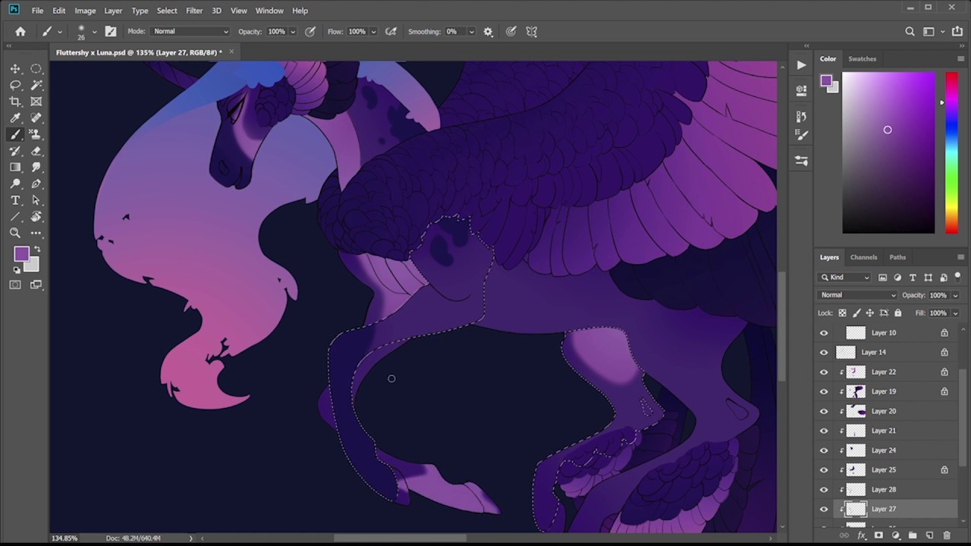Switch to the Paths tab

897,257
